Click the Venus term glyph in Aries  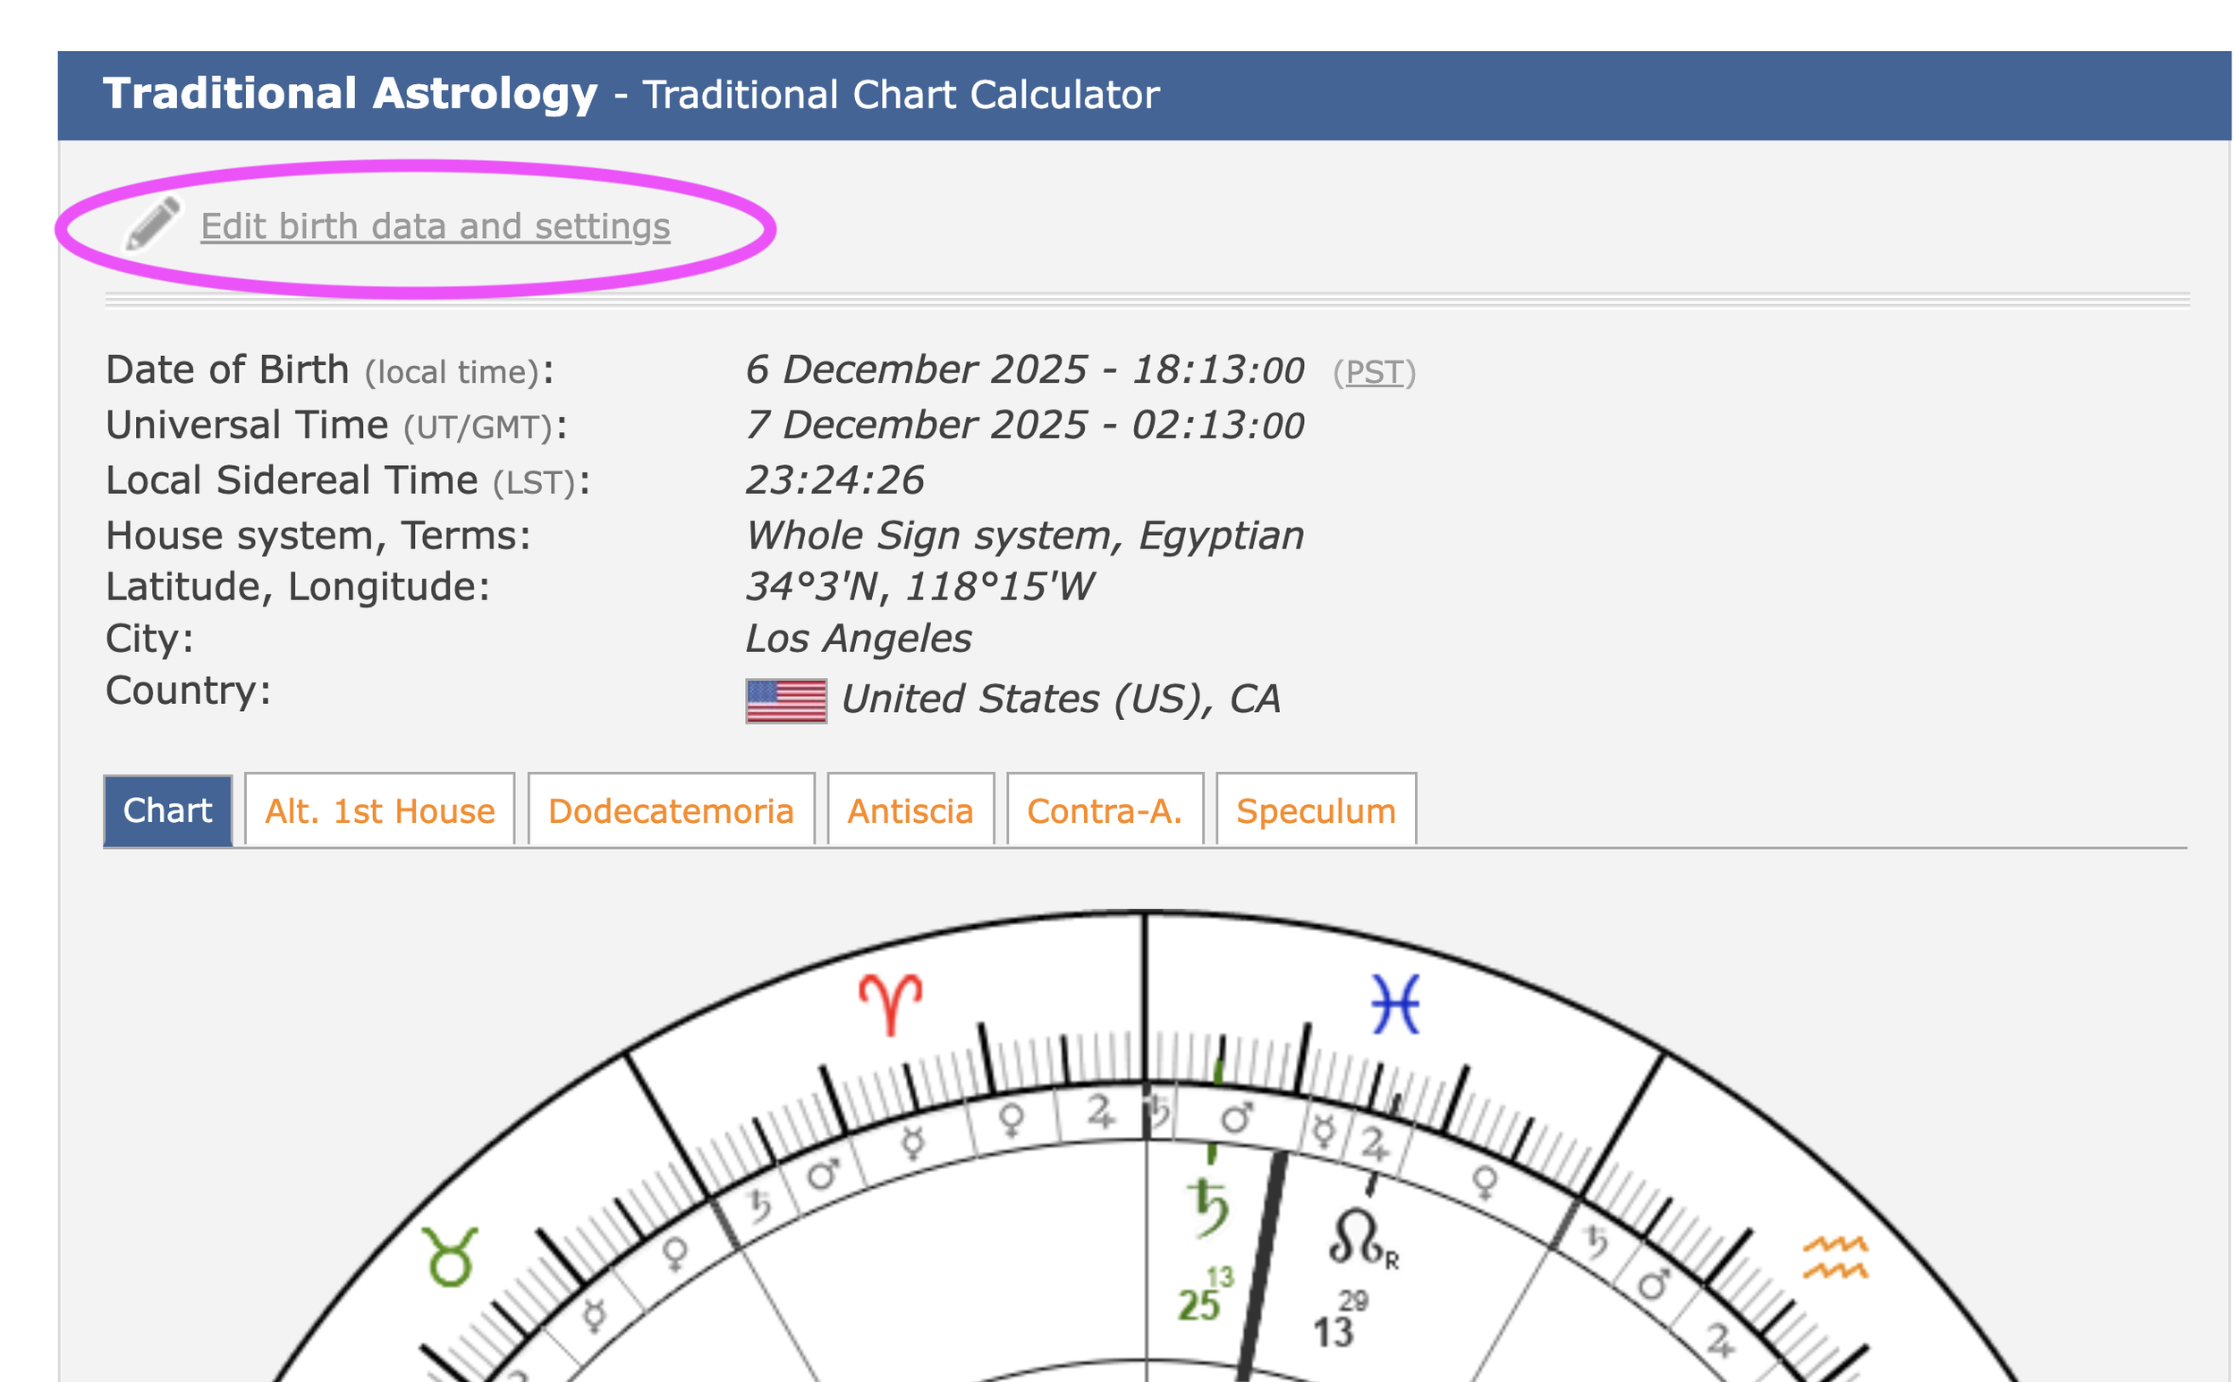[x=1012, y=1119]
